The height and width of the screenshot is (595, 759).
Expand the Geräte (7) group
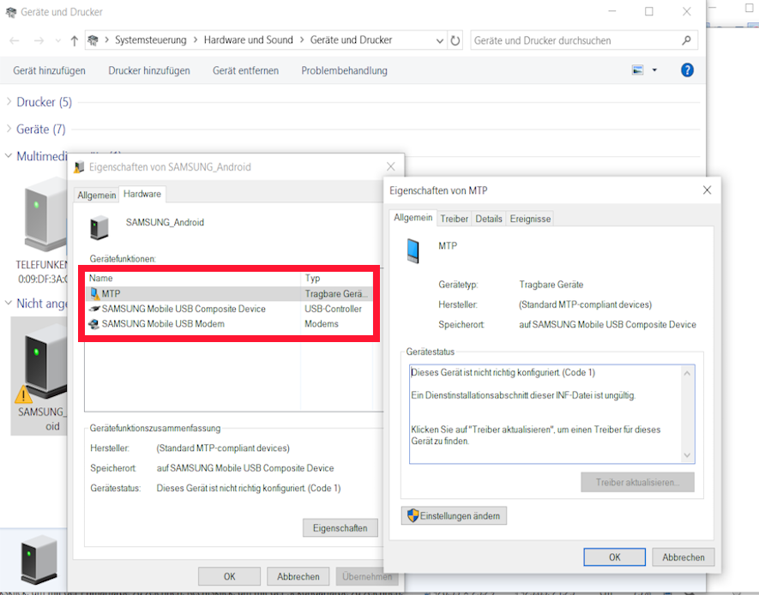tap(9, 129)
